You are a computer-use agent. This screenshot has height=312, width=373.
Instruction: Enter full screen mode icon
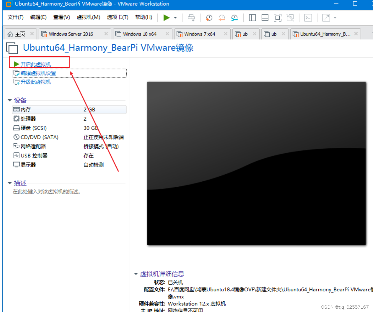click(277, 18)
